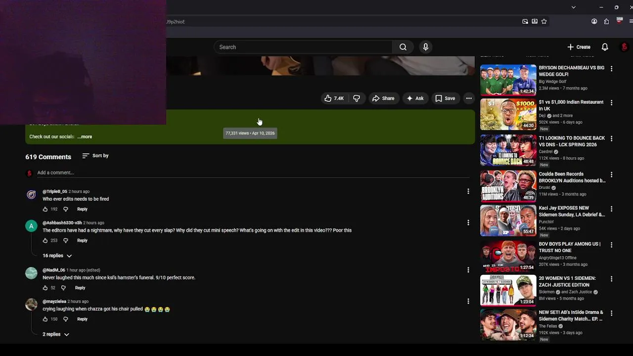Image resolution: width=633 pixels, height=356 pixels.
Task: Open @Ashbash6330-v3h's avatar
Action: tap(31, 226)
